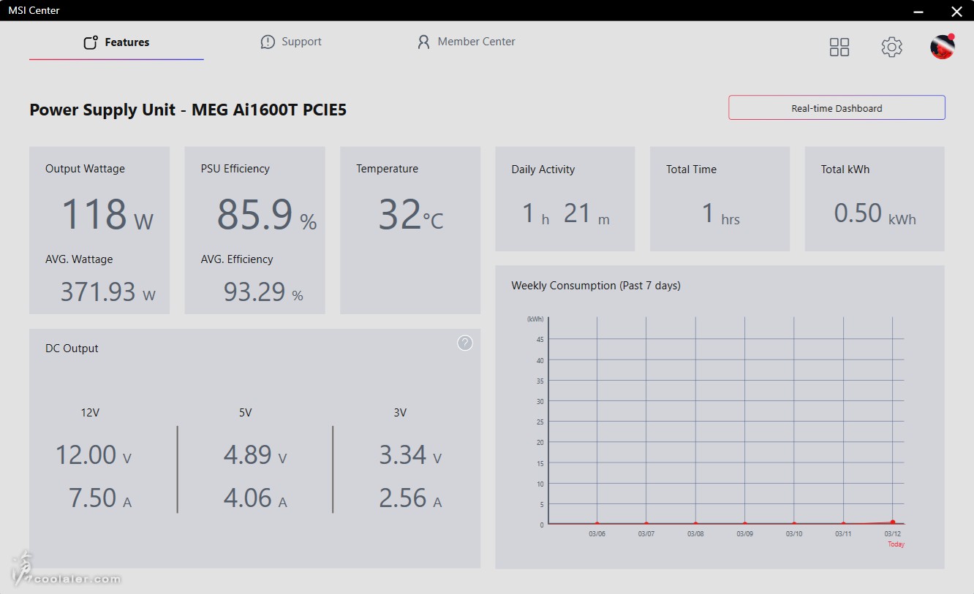Viewport: 974px width, 594px height.
Task: Click the Support tab icon
Action: [268, 42]
